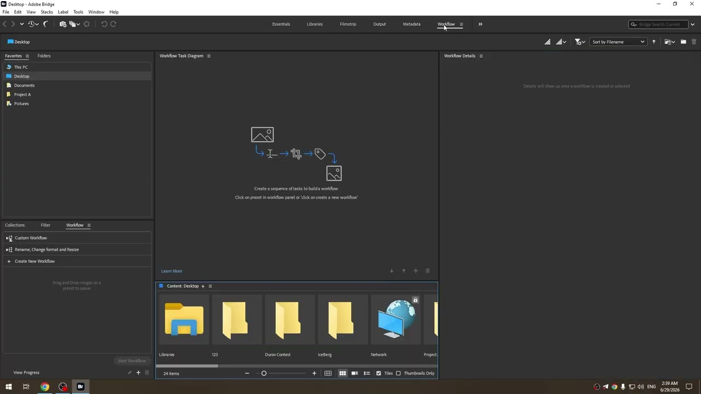Image resolution: width=701 pixels, height=394 pixels.
Task: Open Workflow Details panel menu
Action: pos(481,56)
